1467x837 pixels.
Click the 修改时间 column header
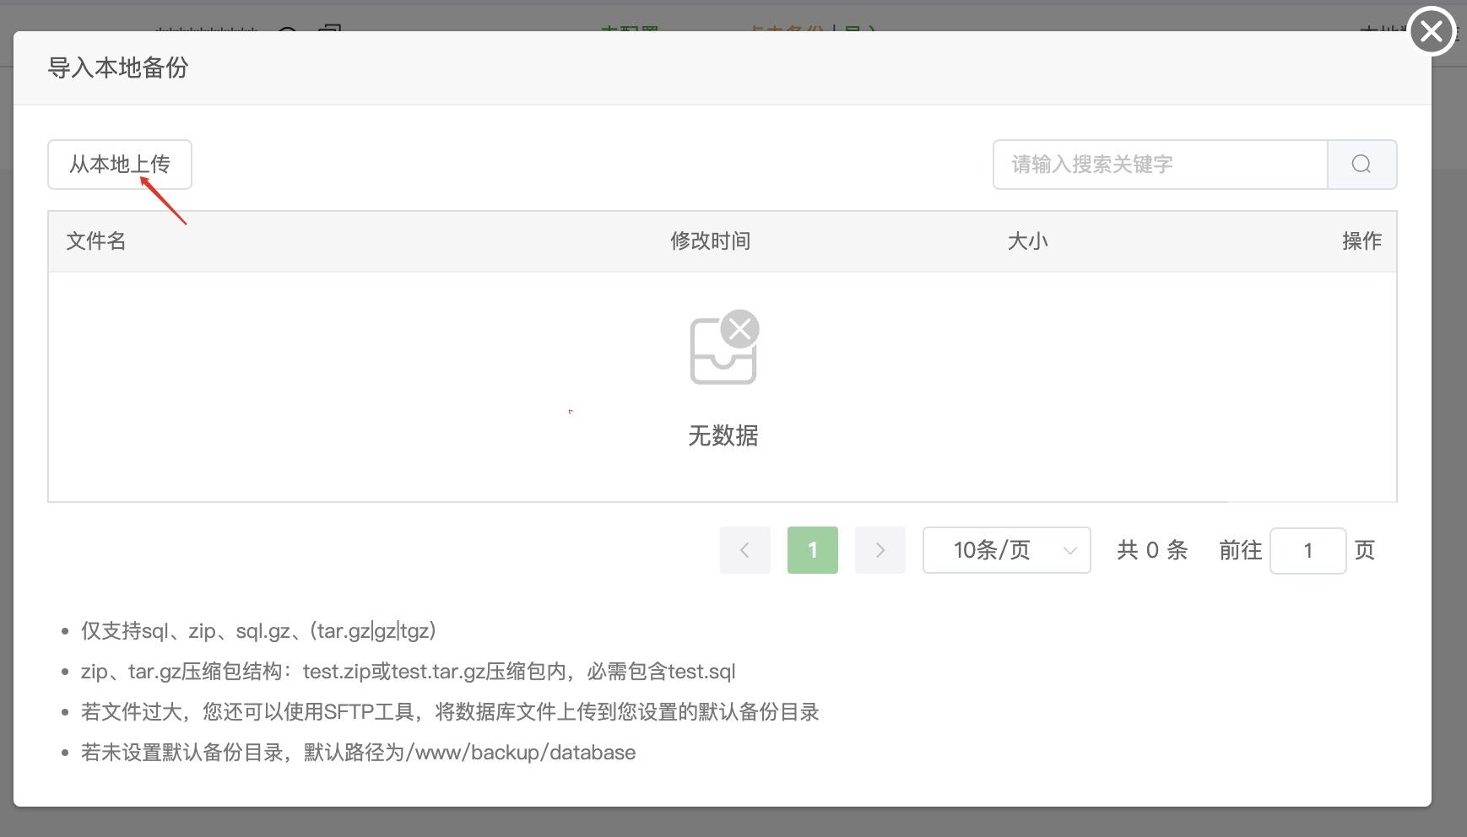click(x=711, y=241)
